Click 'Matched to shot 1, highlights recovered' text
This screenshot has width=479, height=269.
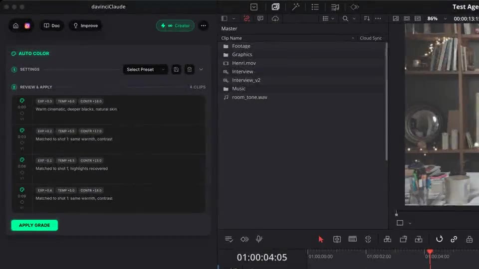(71, 168)
